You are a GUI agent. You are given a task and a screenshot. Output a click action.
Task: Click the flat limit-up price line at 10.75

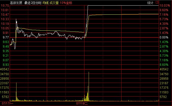pyautogui.click(x=123, y=5)
